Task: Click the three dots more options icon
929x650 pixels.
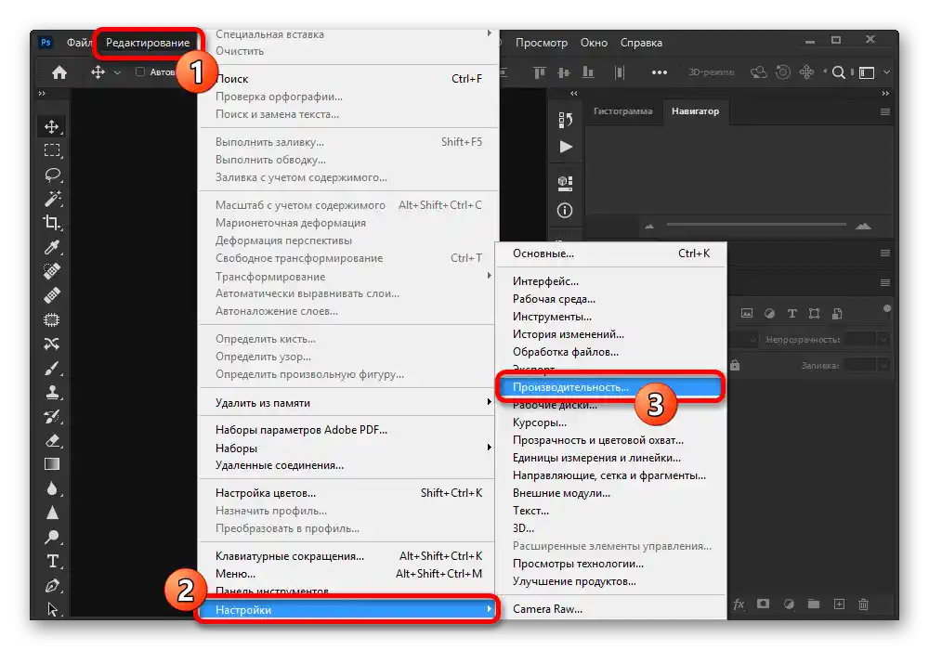Action: [x=660, y=72]
